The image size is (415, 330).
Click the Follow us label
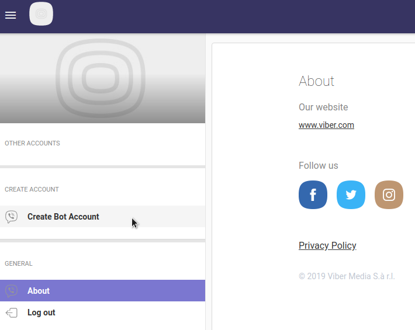click(318, 165)
